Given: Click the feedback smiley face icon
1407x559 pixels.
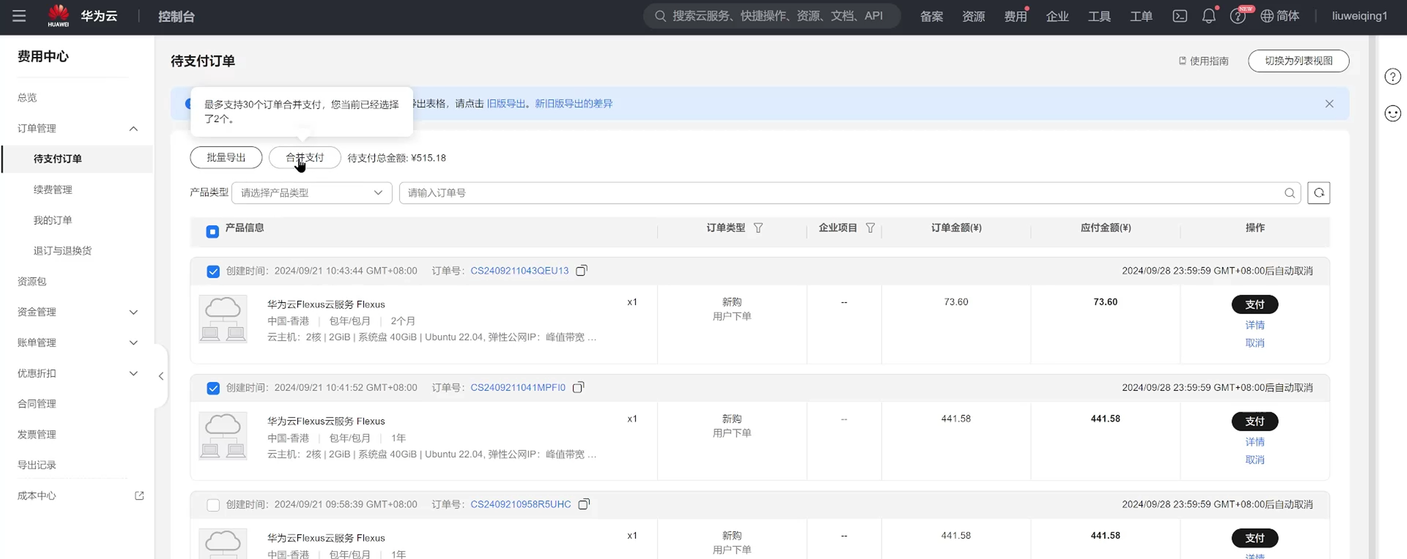Looking at the screenshot, I should (1392, 113).
